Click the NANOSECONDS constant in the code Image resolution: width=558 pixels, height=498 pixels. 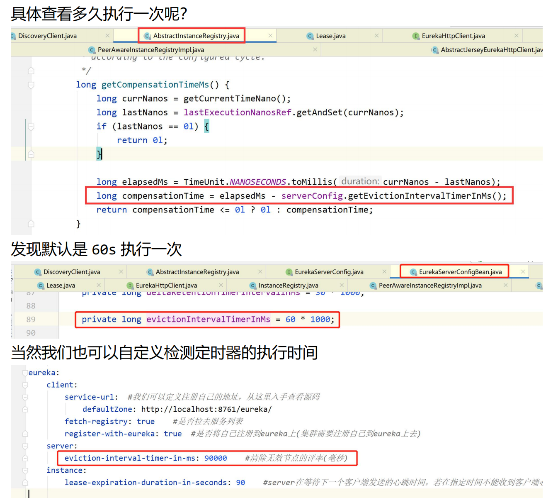[x=257, y=182]
